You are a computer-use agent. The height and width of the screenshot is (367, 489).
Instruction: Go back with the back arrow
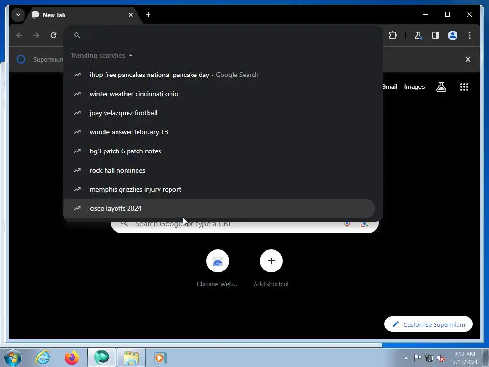pos(19,35)
